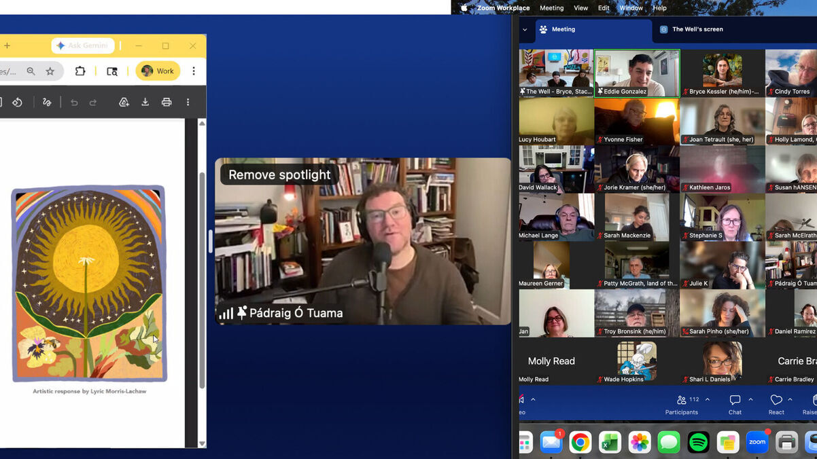817x459 pixels.
Task: Download the PDF document
Action: click(145, 102)
